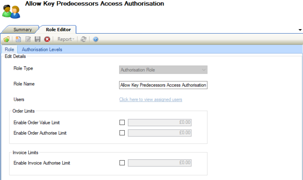Click the Role Name text field
Image resolution: width=303 pixels, height=180 pixels.
[x=163, y=85]
